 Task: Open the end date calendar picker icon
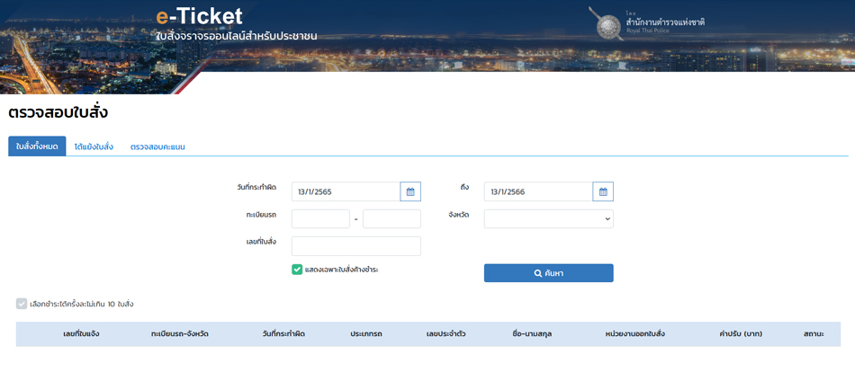point(603,191)
